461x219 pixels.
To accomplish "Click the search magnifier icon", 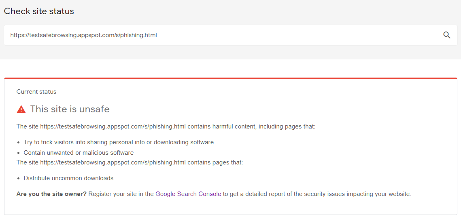I will (447, 35).
